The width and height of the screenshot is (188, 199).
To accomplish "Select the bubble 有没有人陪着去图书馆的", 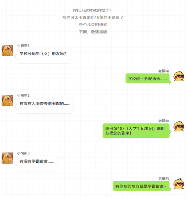I will (45, 106).
